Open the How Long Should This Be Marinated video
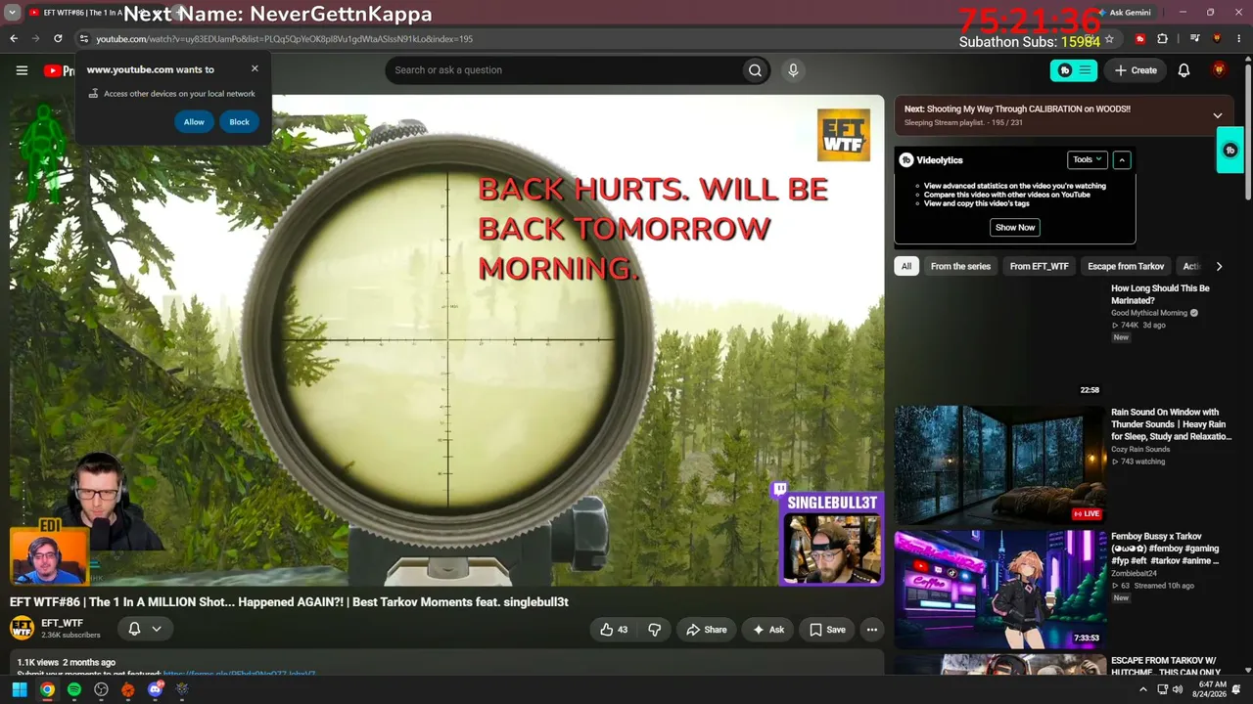Screen dimensions: 1253x704 [1160, 294]
